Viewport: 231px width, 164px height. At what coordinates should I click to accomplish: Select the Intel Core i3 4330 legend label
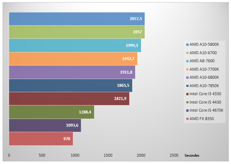(205, 94)
